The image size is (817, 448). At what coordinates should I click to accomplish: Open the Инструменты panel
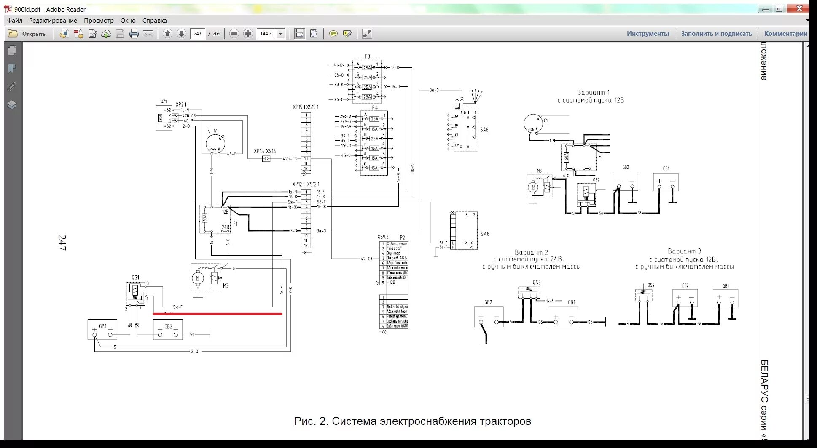[648, 34]
